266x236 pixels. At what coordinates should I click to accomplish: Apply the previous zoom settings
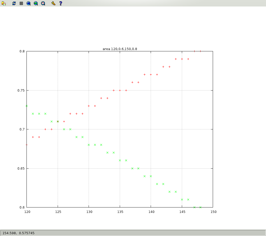click(x=29, y=3)
